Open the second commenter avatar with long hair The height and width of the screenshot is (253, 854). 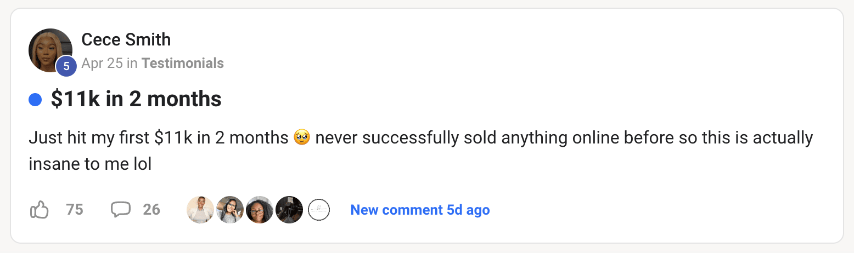[230, 210]
